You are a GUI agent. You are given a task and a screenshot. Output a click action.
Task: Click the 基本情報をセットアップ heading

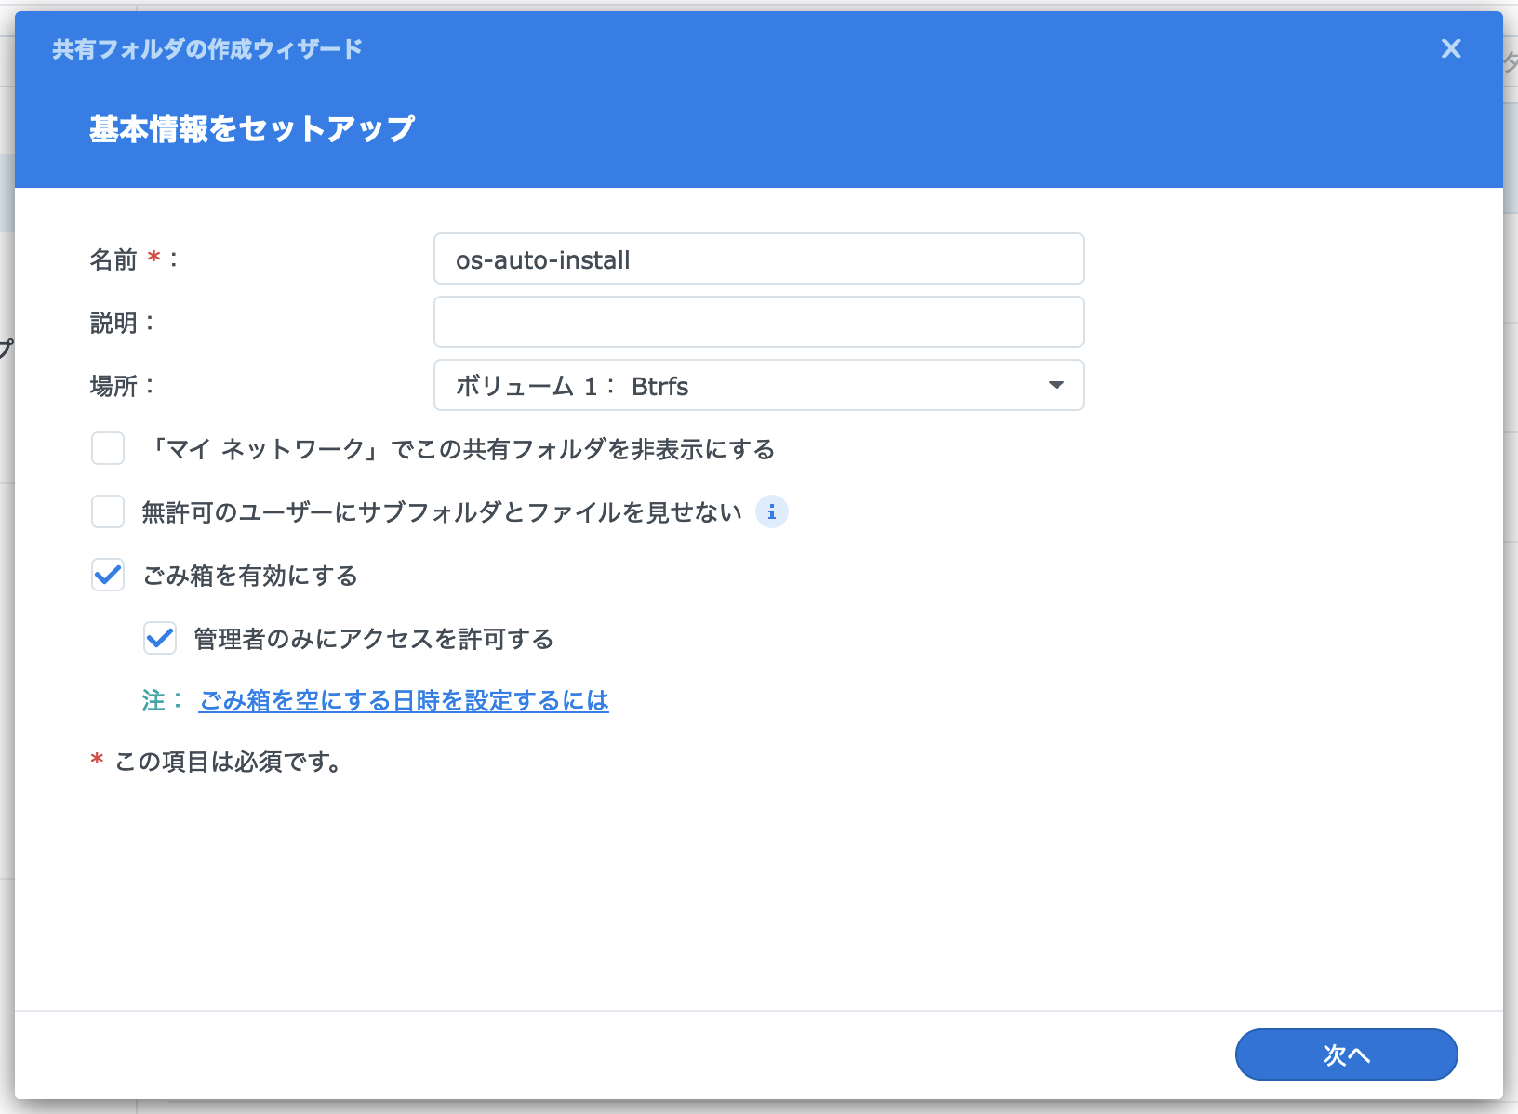(x=253, y=129)
